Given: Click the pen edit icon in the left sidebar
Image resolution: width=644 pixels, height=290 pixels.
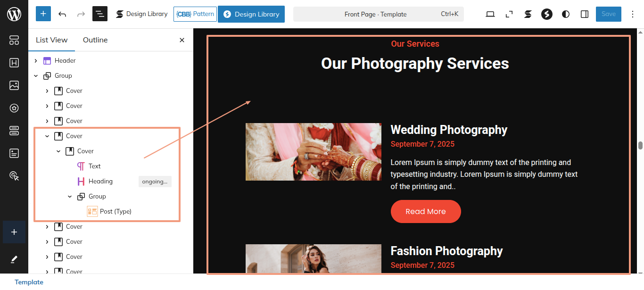Looking at the screenshot, I should tap(14, 259).
